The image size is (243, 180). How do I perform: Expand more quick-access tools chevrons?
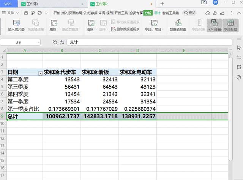pyautogui.click(x=46, y=13)
